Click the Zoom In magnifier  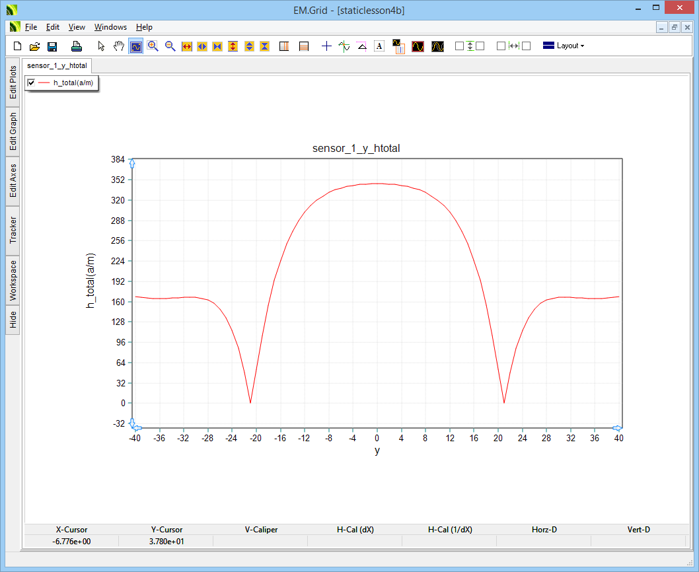pyautogui.click(x=153, y=46)
